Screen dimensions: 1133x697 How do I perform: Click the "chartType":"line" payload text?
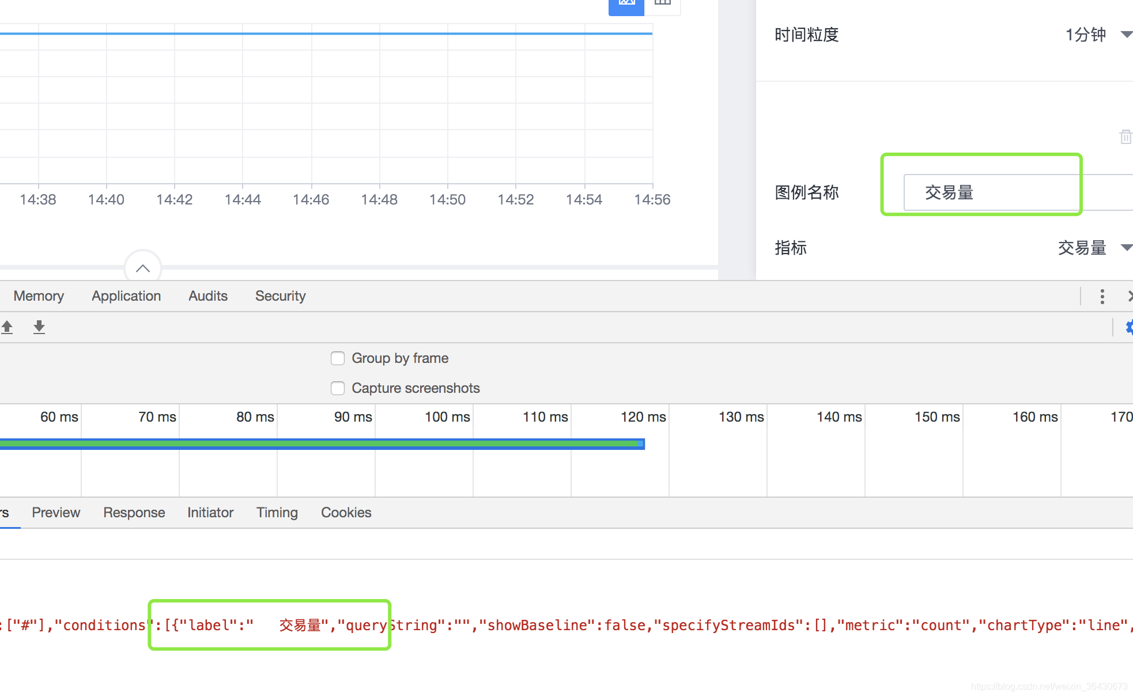coord(1053,626)
